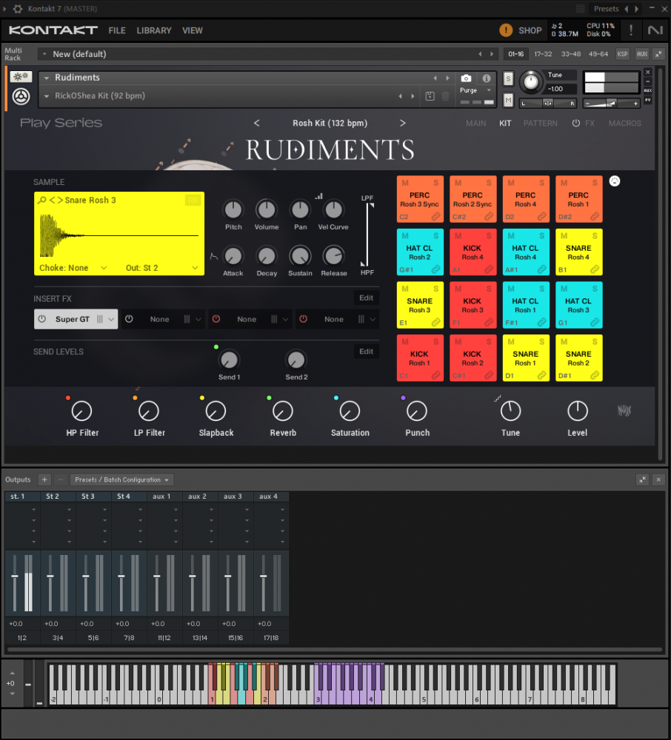Go to previous sample arrow in waveform
The height and width of the screenshot is (740, 671).
tap(52, 200)
